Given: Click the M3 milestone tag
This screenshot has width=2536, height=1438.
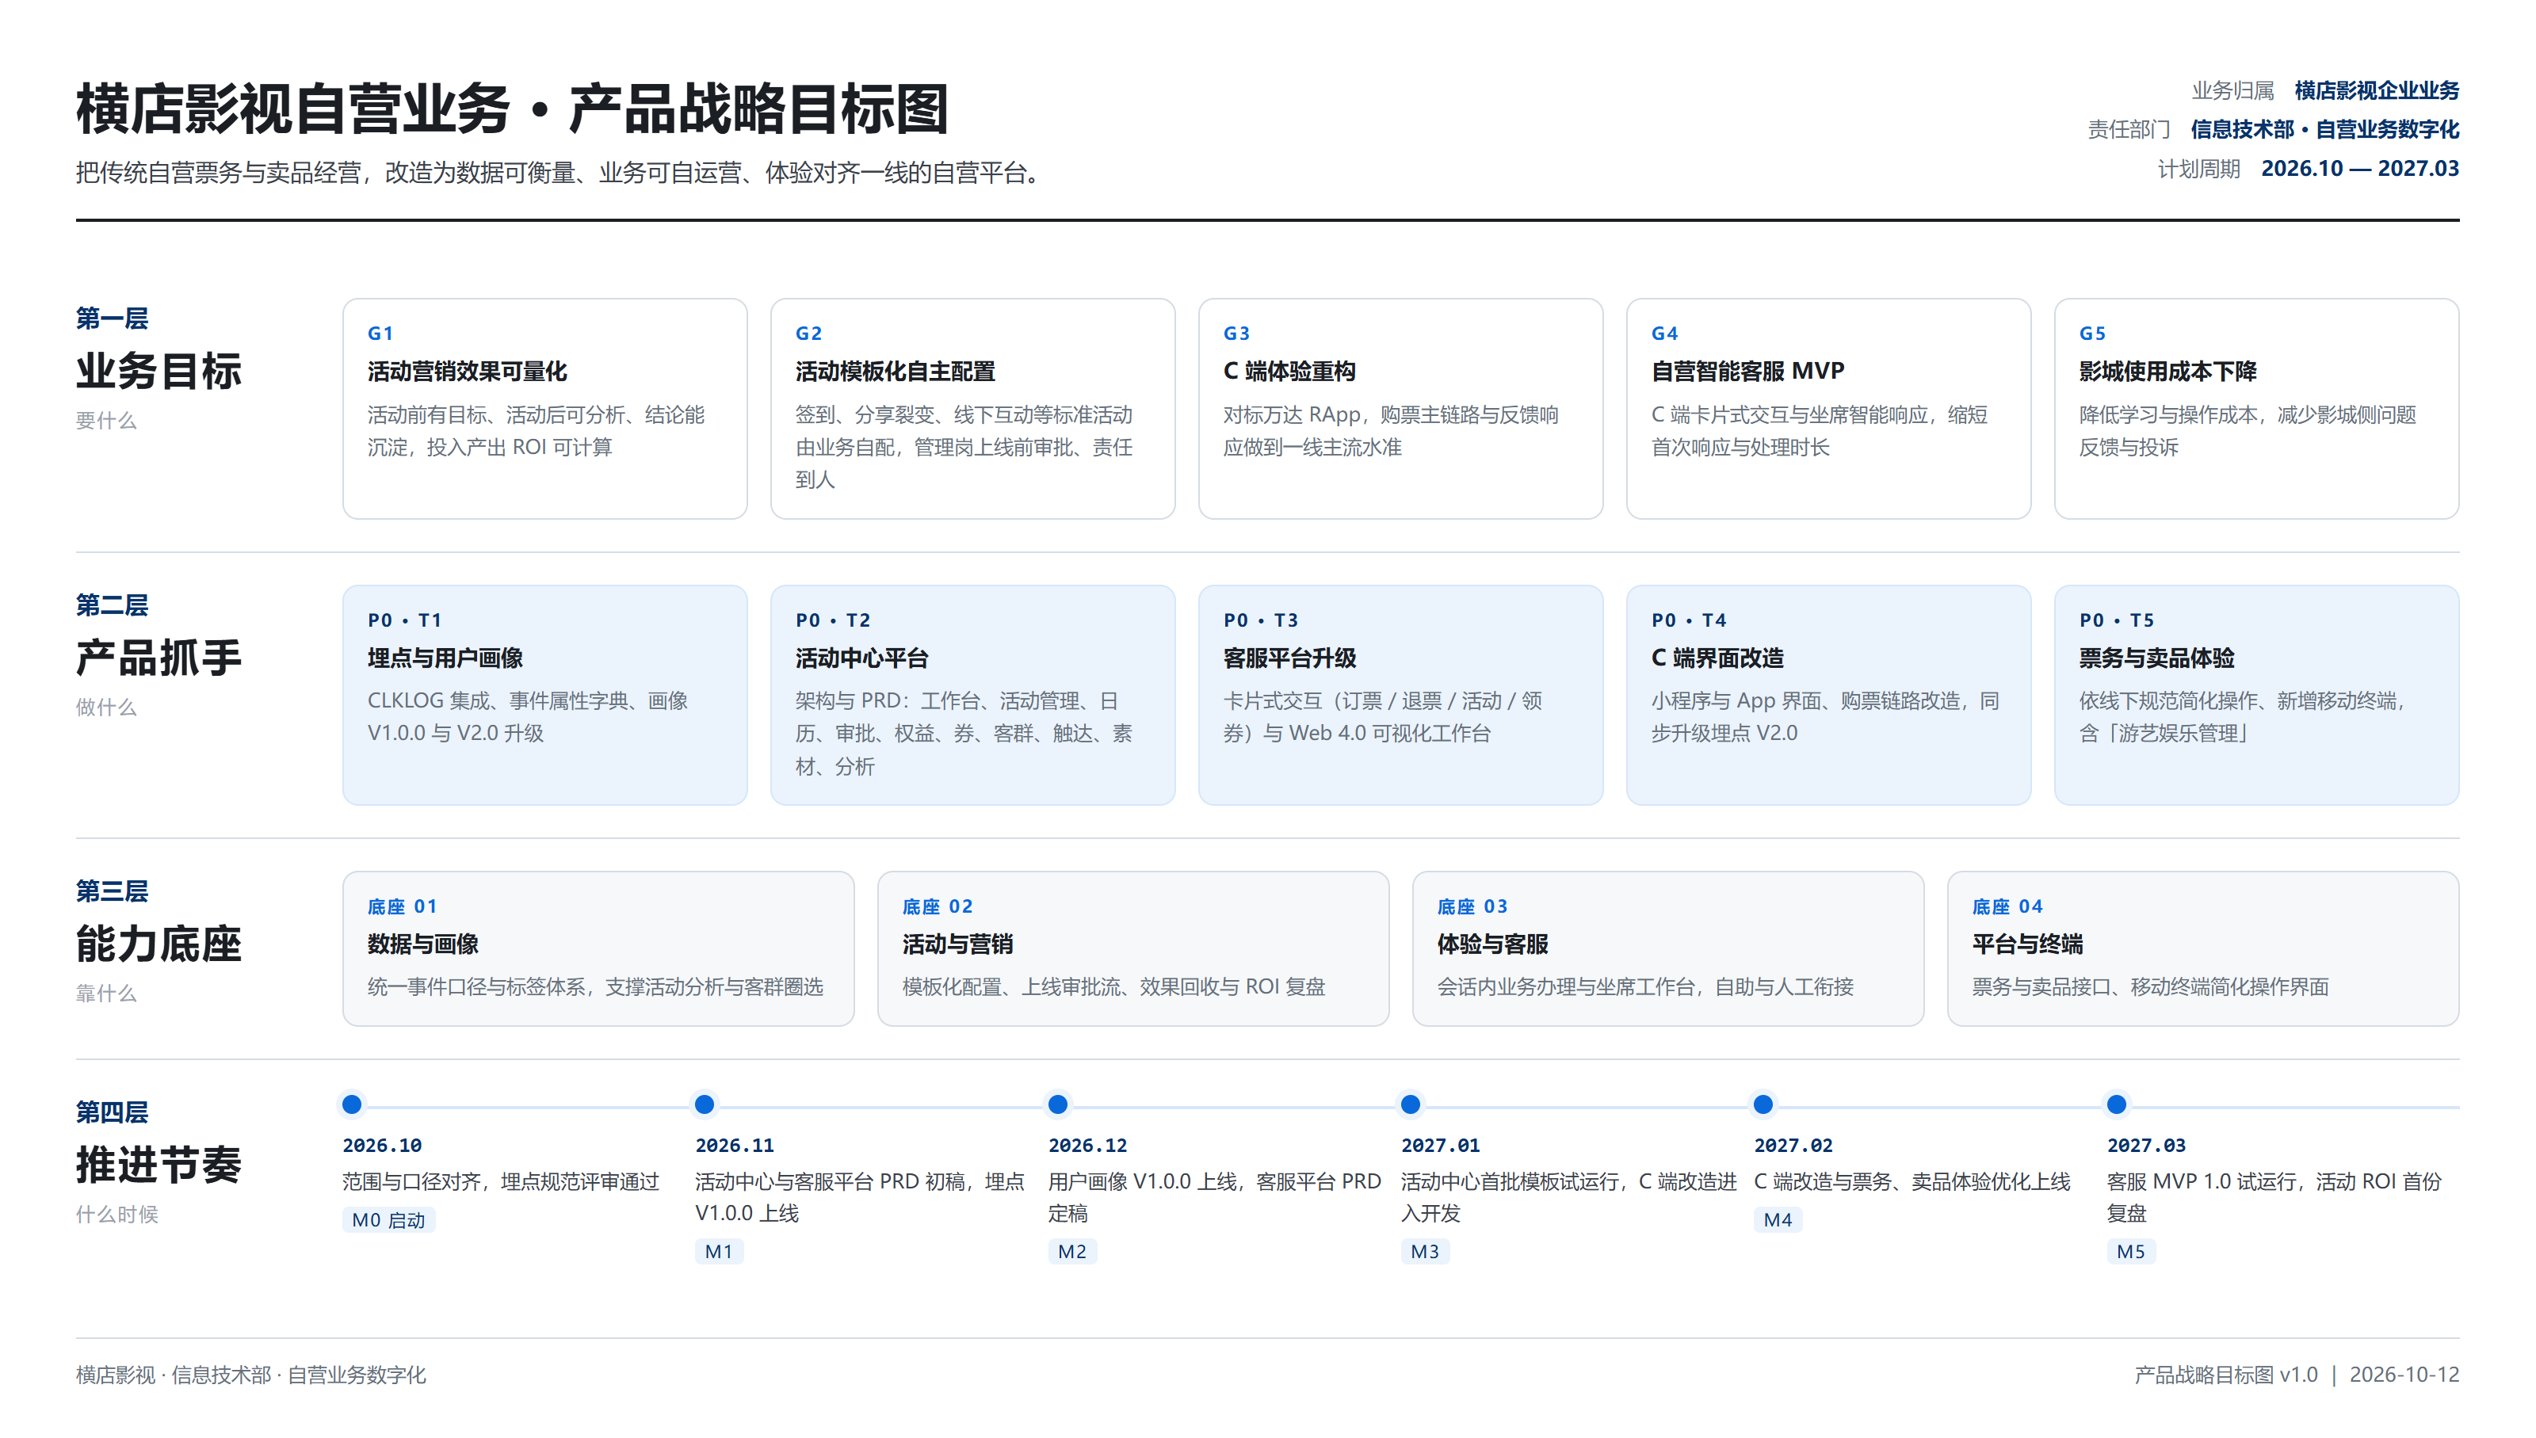Looking at the screenshot, I should [1425, 1253].
